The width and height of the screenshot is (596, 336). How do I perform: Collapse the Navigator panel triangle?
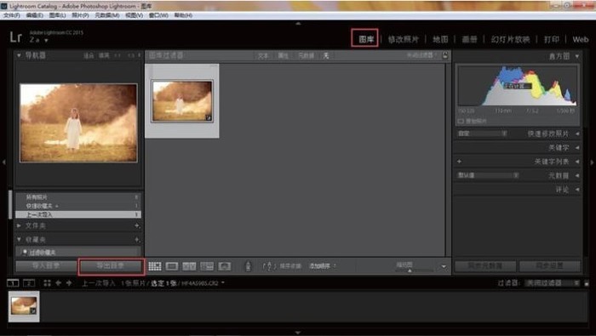tap(19, 55)
